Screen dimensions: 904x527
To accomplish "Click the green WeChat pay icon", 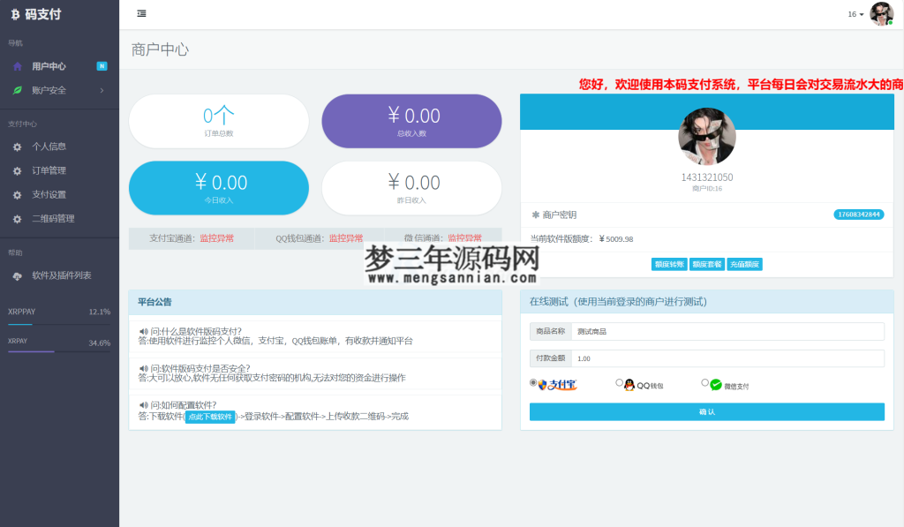I will [x=715, y=385].
